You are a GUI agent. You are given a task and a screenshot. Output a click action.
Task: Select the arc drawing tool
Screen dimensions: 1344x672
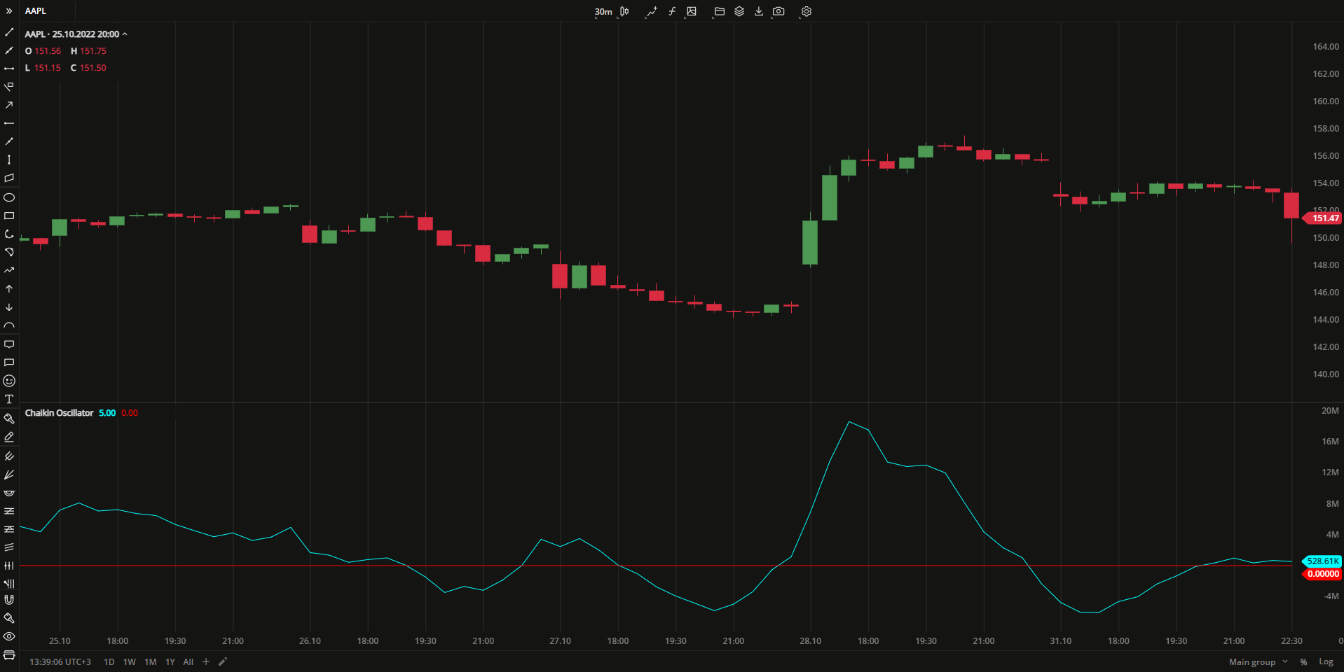[9, 325]
